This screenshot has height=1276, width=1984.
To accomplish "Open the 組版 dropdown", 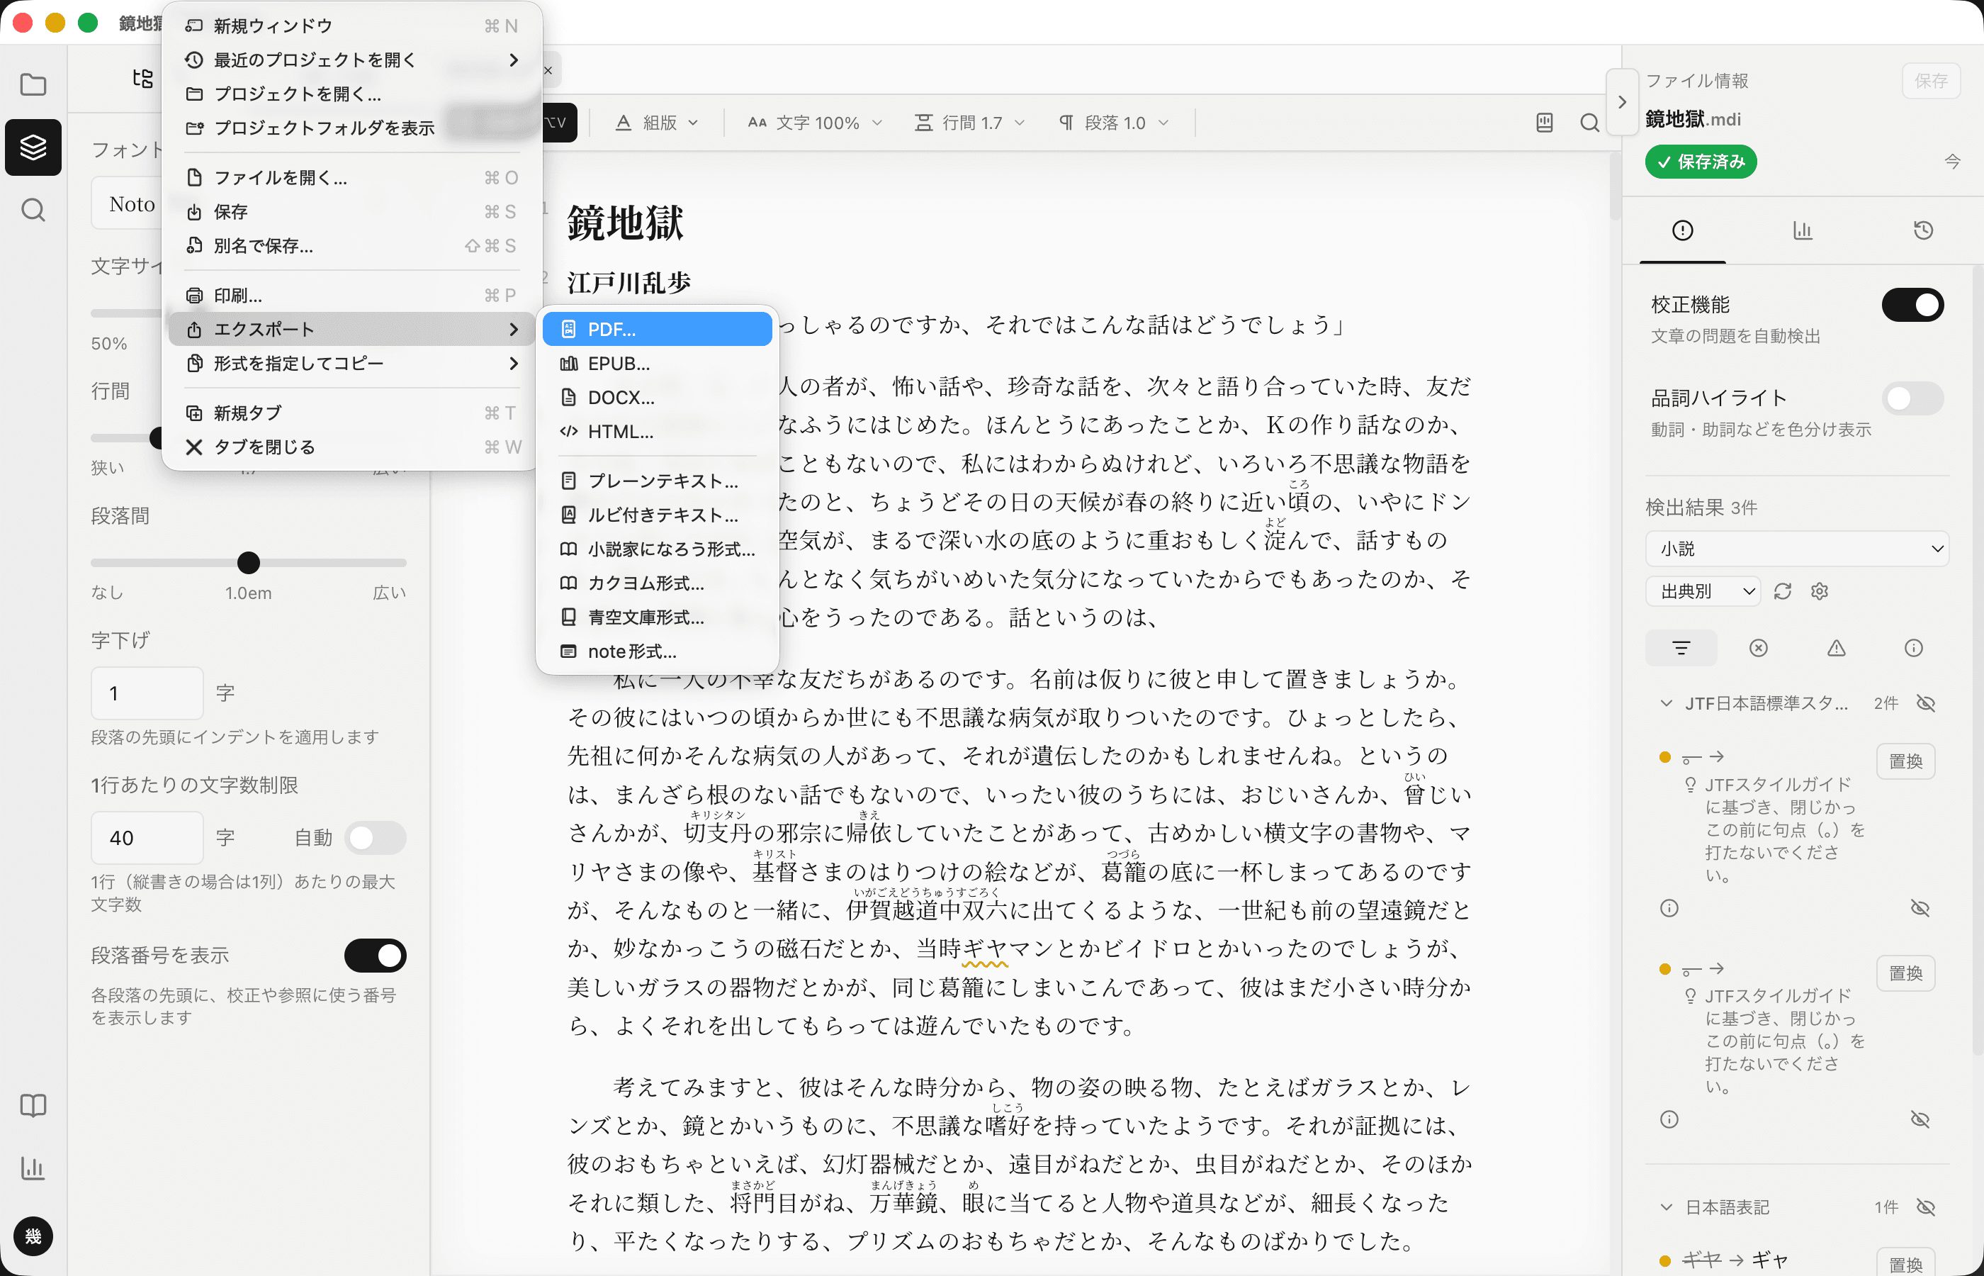I will (657, 123).
